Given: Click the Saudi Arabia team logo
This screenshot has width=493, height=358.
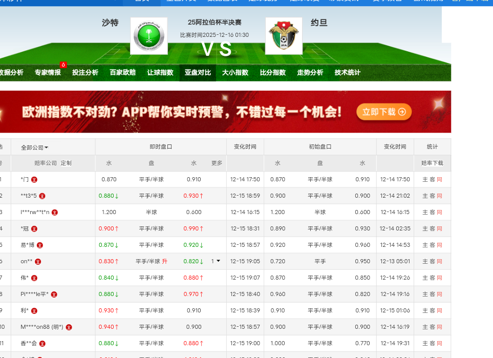Looking at the screenshot, I should [149, 36].
